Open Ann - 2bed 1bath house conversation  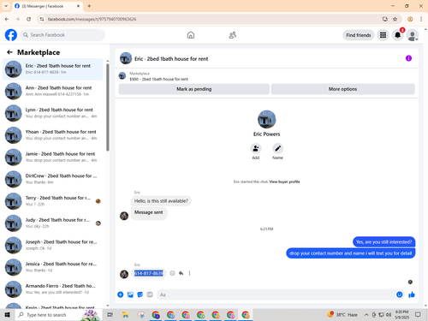pos(53,91)
